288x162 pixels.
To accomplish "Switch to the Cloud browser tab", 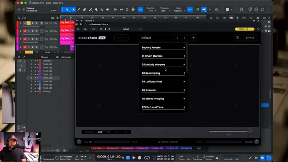I will point(258,18).
